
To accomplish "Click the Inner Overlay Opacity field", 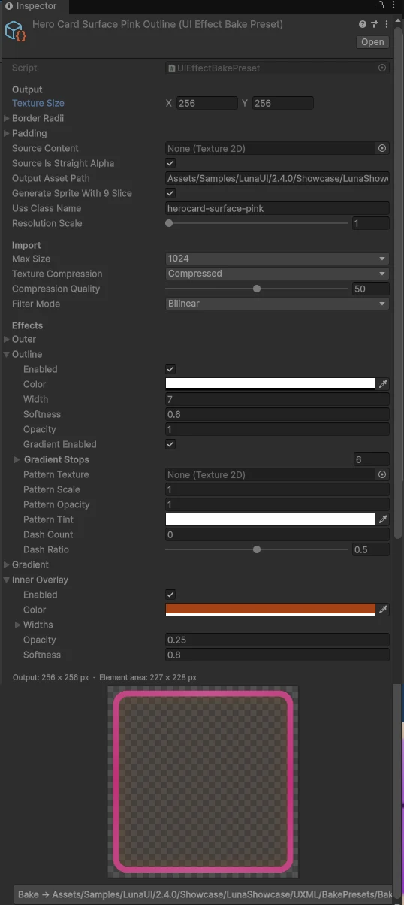I will pyautogui.click(x=277, y=640).
